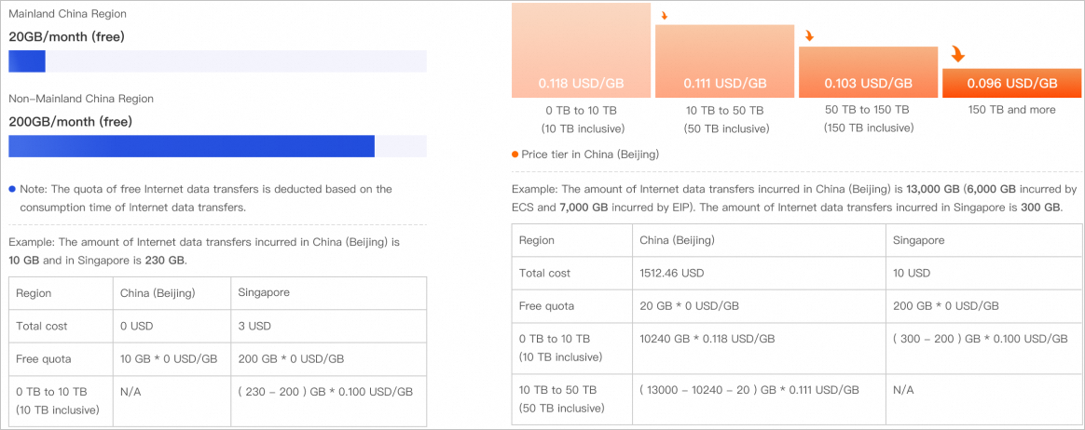Click the arrow above the 0.103 USD/GB block
Viewport: 1085px width, 430px height.
(809, 34)
